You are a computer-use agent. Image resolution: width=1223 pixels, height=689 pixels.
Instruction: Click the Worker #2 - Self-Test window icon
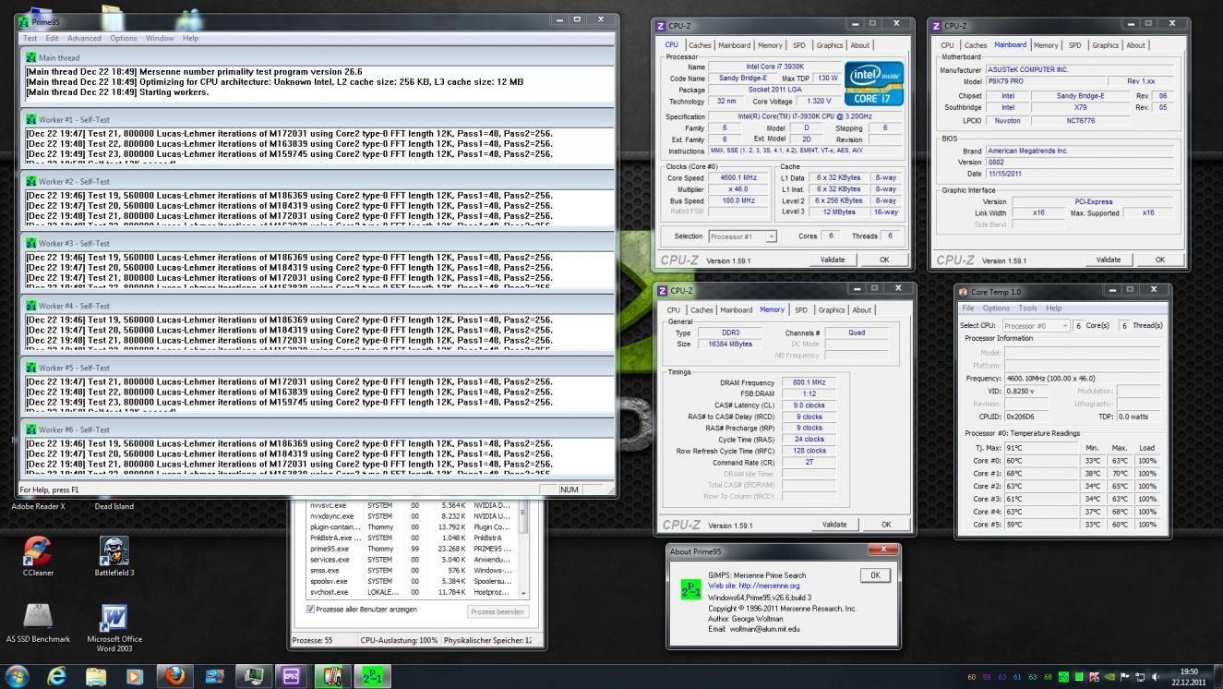(x=31, y=182)
